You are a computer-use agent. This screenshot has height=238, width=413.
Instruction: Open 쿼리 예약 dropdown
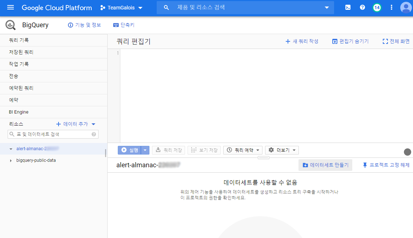point(243,150)
